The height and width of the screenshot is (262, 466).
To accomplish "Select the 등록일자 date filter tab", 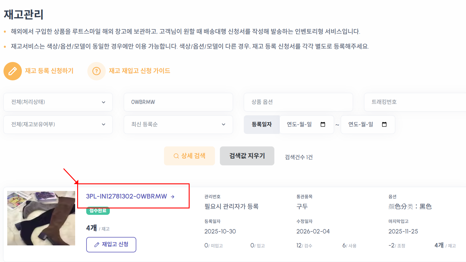I will point(262,124).
